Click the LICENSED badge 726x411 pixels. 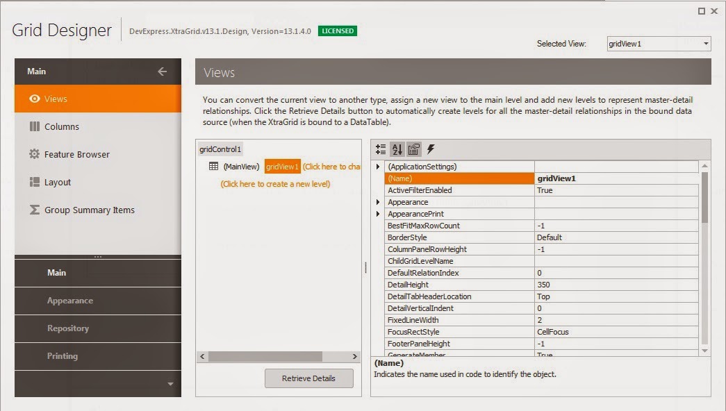(338, 31)
